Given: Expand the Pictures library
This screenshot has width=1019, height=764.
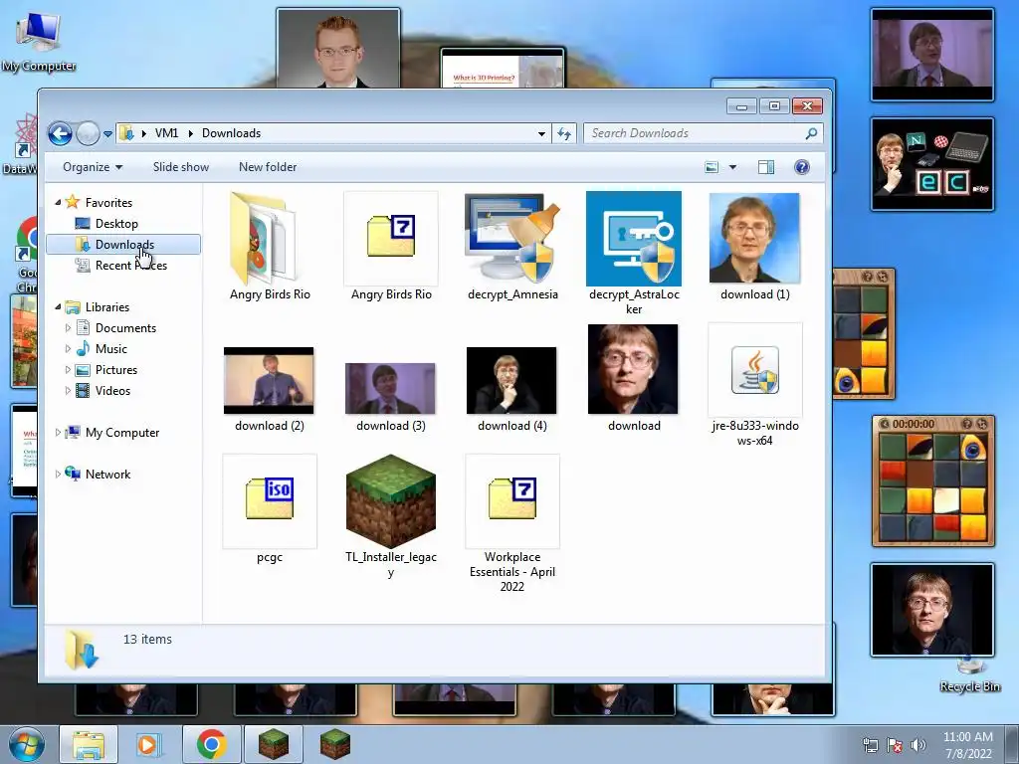Looking at the screenshot, I should coord(68,370).
